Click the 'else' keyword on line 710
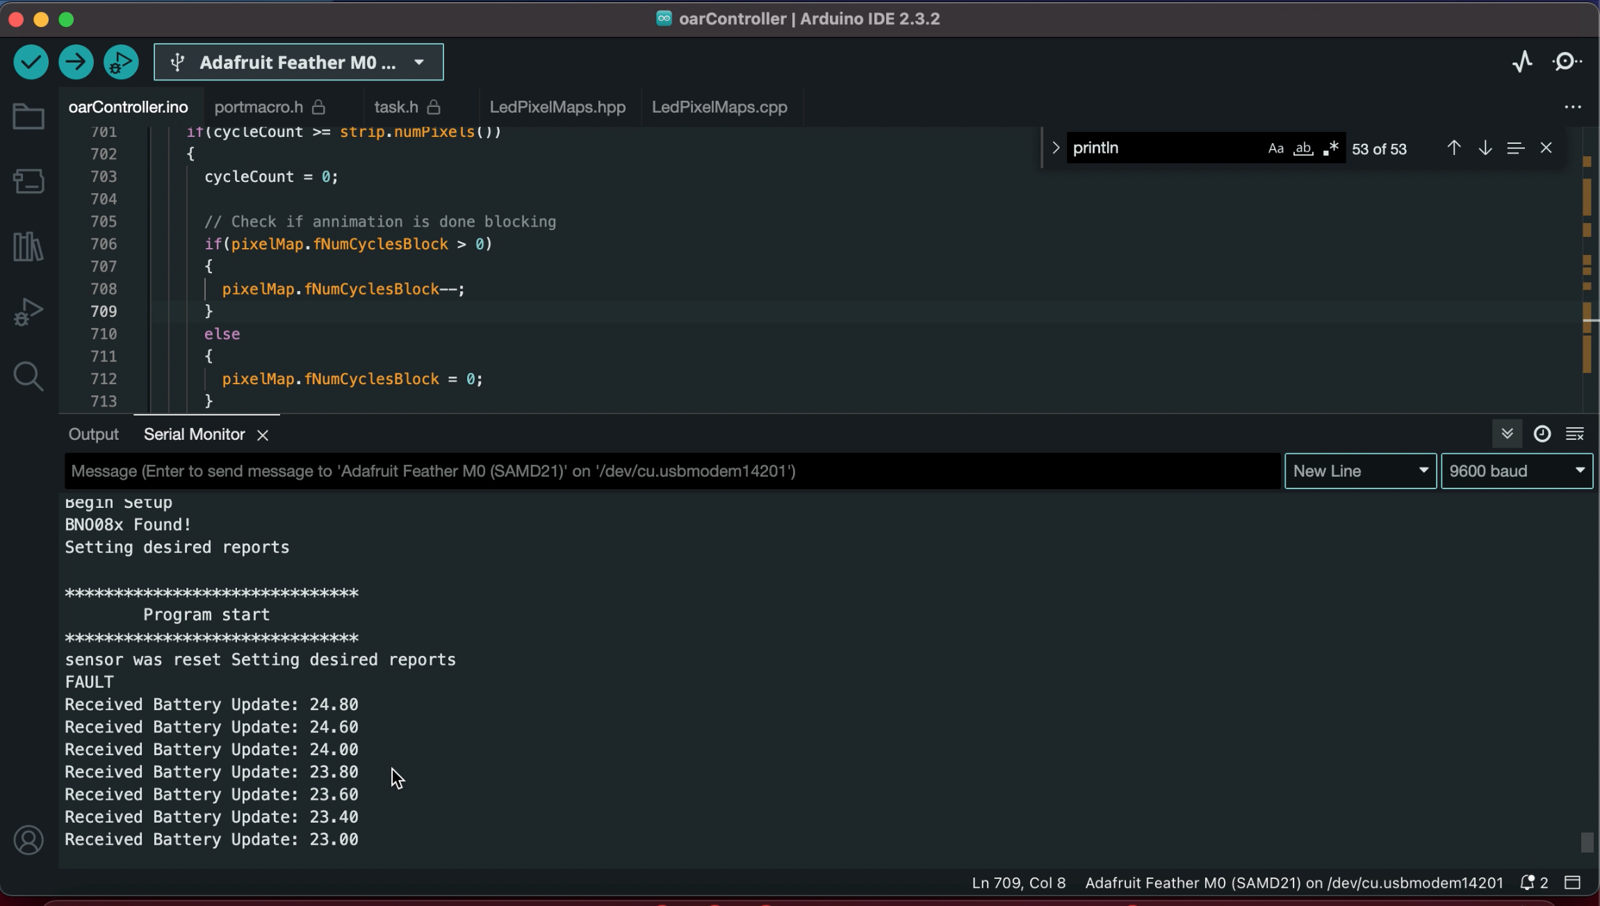1600x906 pixels. [x=222, y=334]
